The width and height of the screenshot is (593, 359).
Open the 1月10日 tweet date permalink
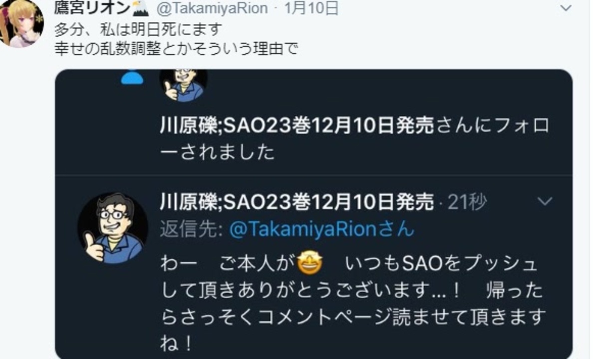pyautogui.click(x=311, y=8)
